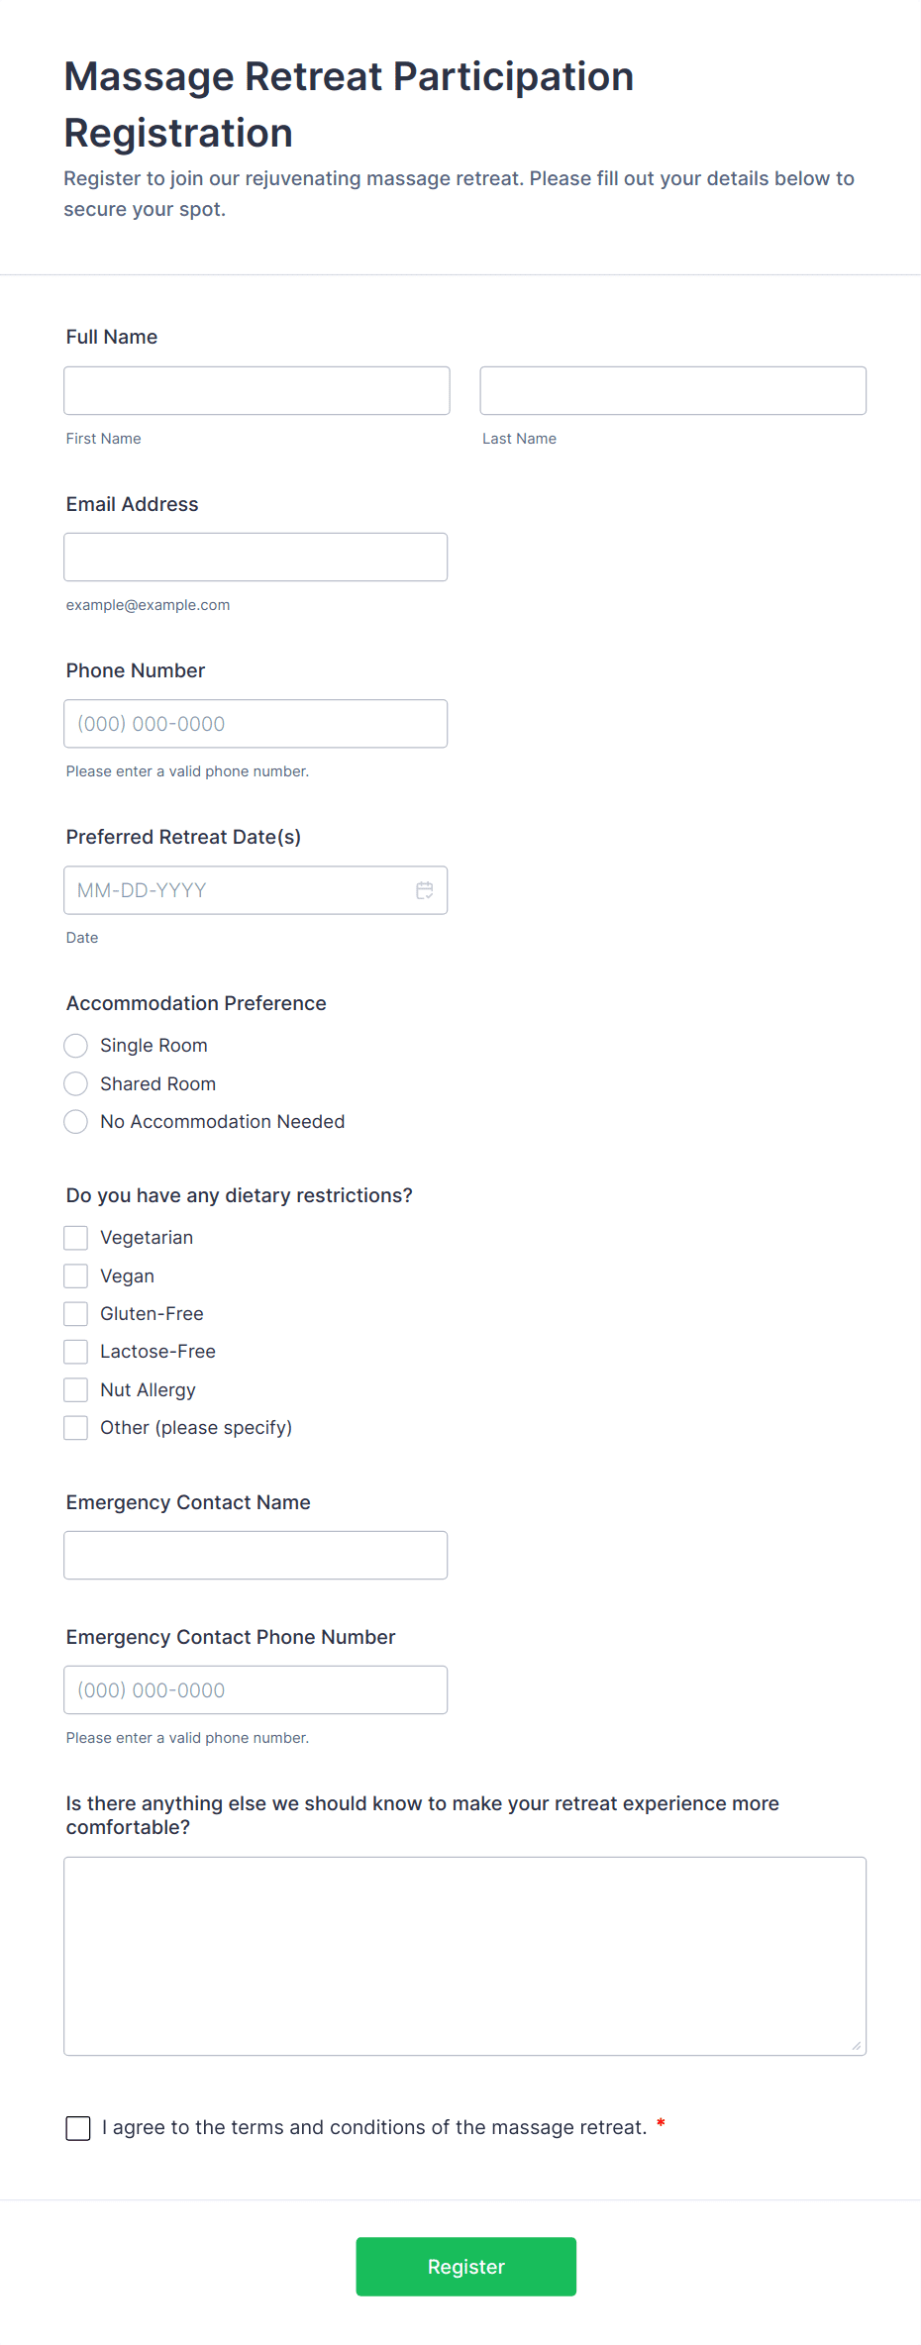
Task: Enable the Lactose-Free option
Action: point(75,1351)
